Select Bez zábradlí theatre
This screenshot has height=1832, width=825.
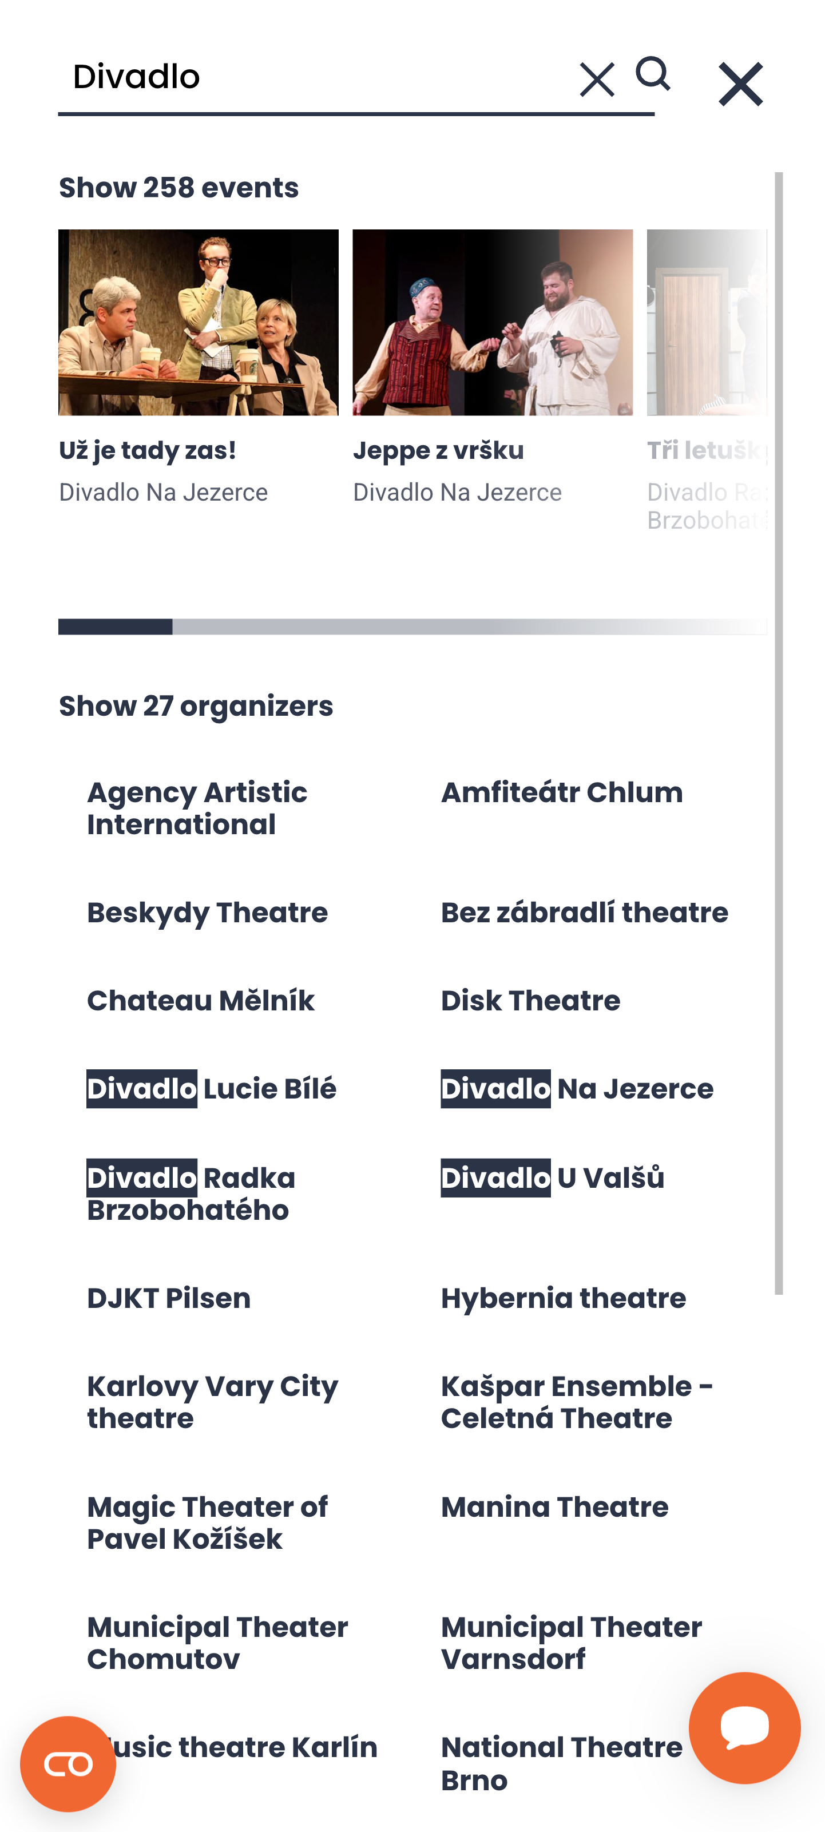click(x=584, y=912)
